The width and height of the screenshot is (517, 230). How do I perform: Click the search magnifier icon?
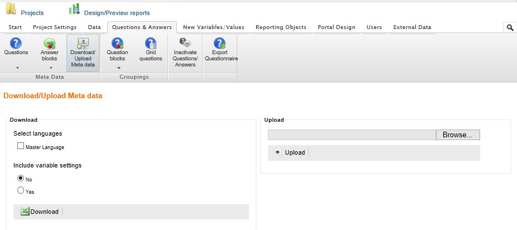tap(510, 27)
